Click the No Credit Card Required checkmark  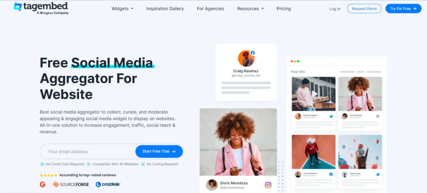coord(42,164)
